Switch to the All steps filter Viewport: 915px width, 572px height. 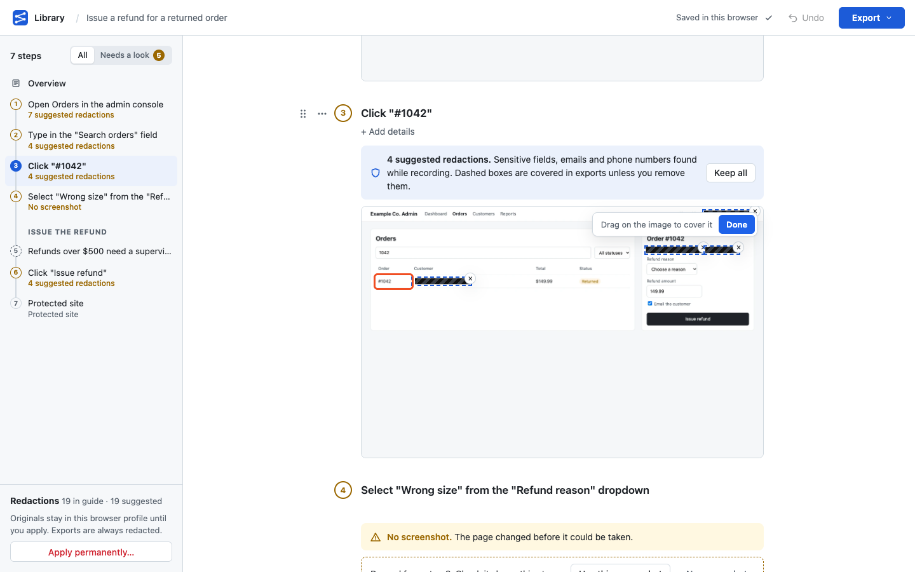[83, 55]
